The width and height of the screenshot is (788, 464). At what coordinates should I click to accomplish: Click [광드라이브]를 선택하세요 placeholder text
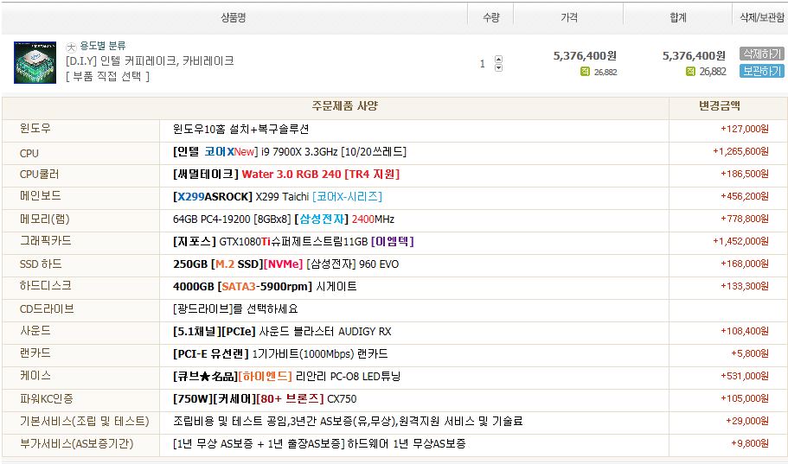point(235,308)
